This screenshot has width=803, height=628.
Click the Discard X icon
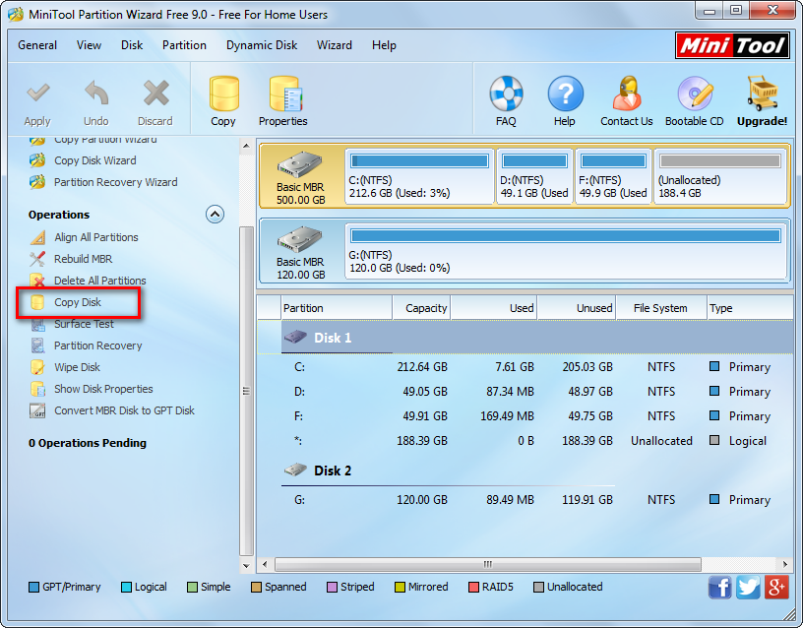[155, 93]
